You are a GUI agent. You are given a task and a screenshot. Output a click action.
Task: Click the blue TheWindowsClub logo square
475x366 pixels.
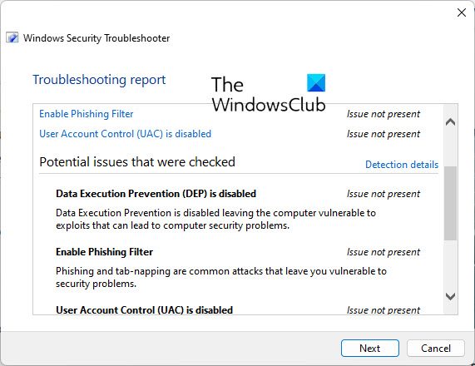[x=316, y=82]
